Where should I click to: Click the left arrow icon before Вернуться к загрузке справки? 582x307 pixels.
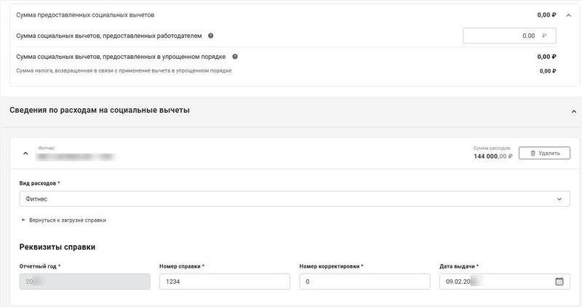(23, 220)
